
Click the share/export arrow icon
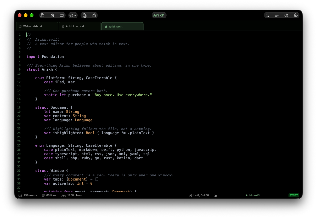[94, 15]
